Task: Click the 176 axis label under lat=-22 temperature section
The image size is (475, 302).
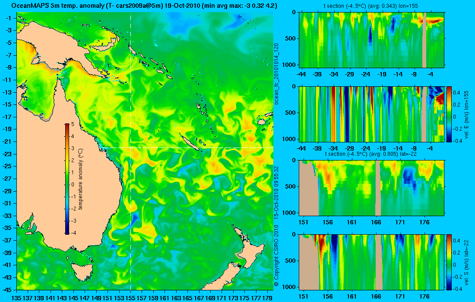Action: tap(424, 222)
